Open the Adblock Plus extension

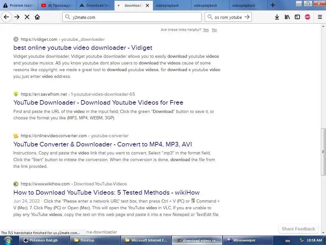click(x=308, y=17)
